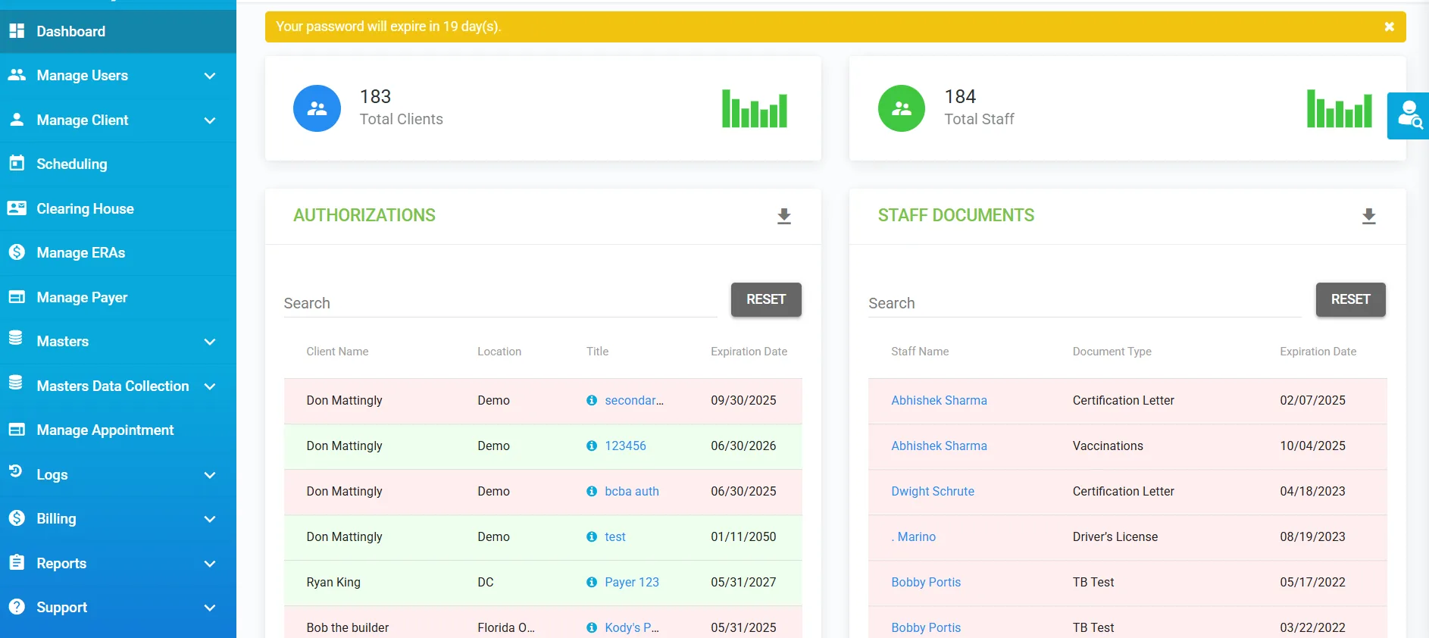Click info icon beside Payer 123
This screenshot has width=1429, height=638.
(x=592, y=582)
